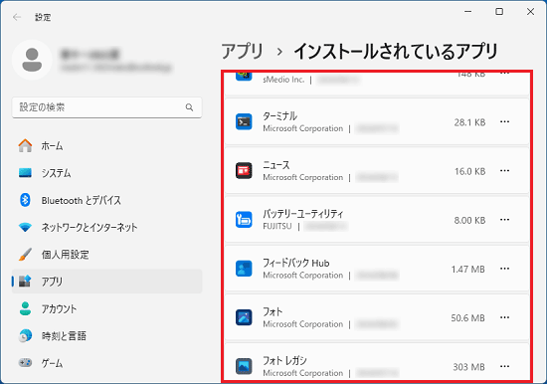This screenshot has height=384, width=547.
Task: Click the ゲーム controller icon
Action: point(25,363)
